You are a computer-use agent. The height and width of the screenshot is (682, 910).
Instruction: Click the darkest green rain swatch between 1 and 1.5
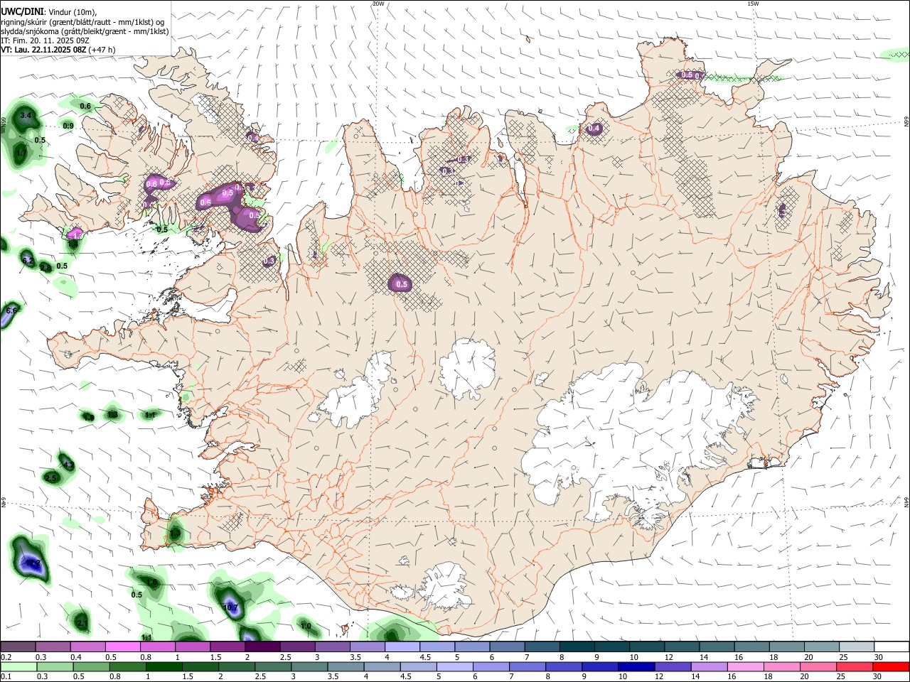[x=165, y=666]
